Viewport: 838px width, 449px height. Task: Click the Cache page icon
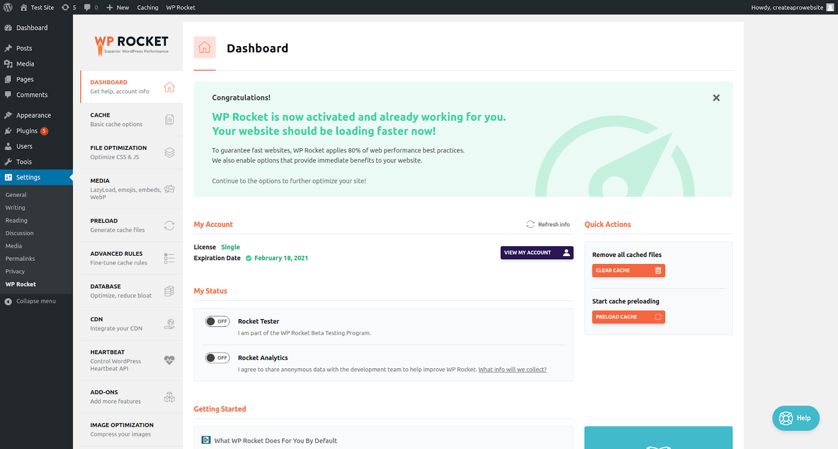click(x=169, y=119)
